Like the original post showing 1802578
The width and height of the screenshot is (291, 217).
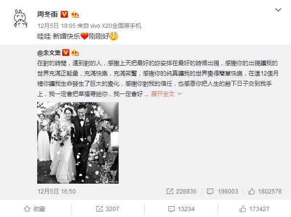click(x=265, y=192)
